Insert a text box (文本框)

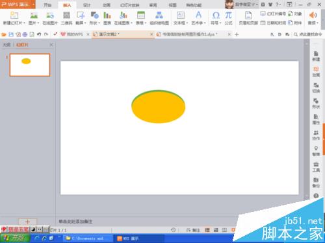click(181, 18)
